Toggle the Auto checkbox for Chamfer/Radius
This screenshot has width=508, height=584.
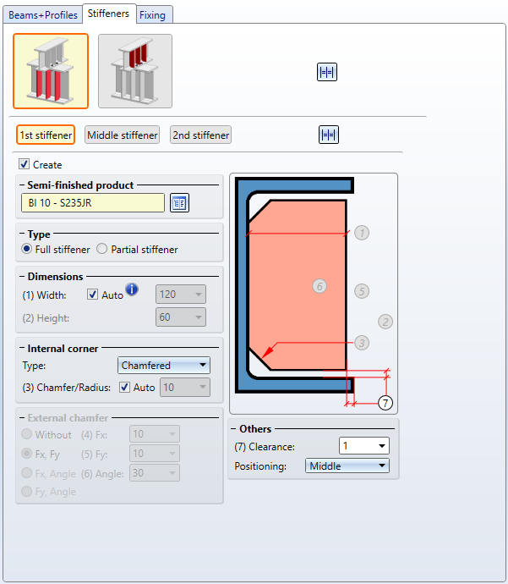(124, 388)
